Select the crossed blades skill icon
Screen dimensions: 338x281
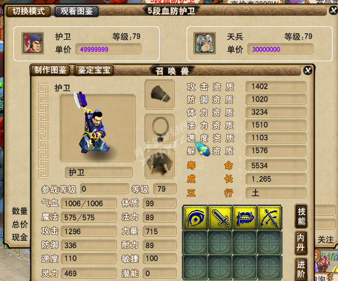coord(270,218)
